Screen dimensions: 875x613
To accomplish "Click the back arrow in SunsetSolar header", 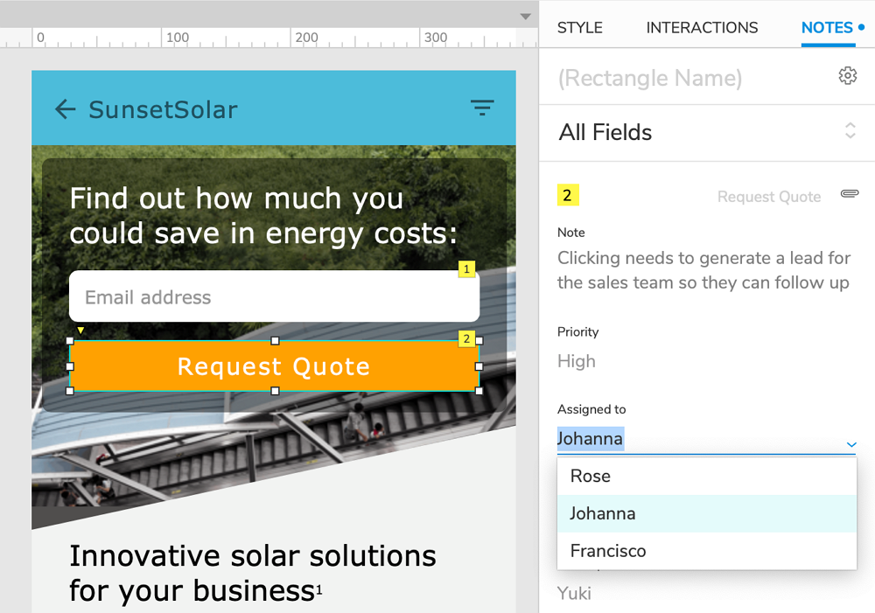I will pyautogui.click(x=65, y=109).
